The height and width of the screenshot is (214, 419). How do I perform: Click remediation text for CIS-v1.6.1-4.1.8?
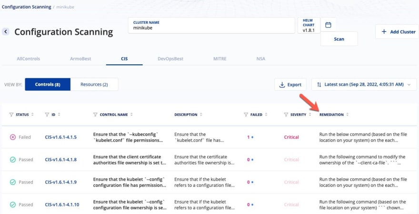(362, 160)
